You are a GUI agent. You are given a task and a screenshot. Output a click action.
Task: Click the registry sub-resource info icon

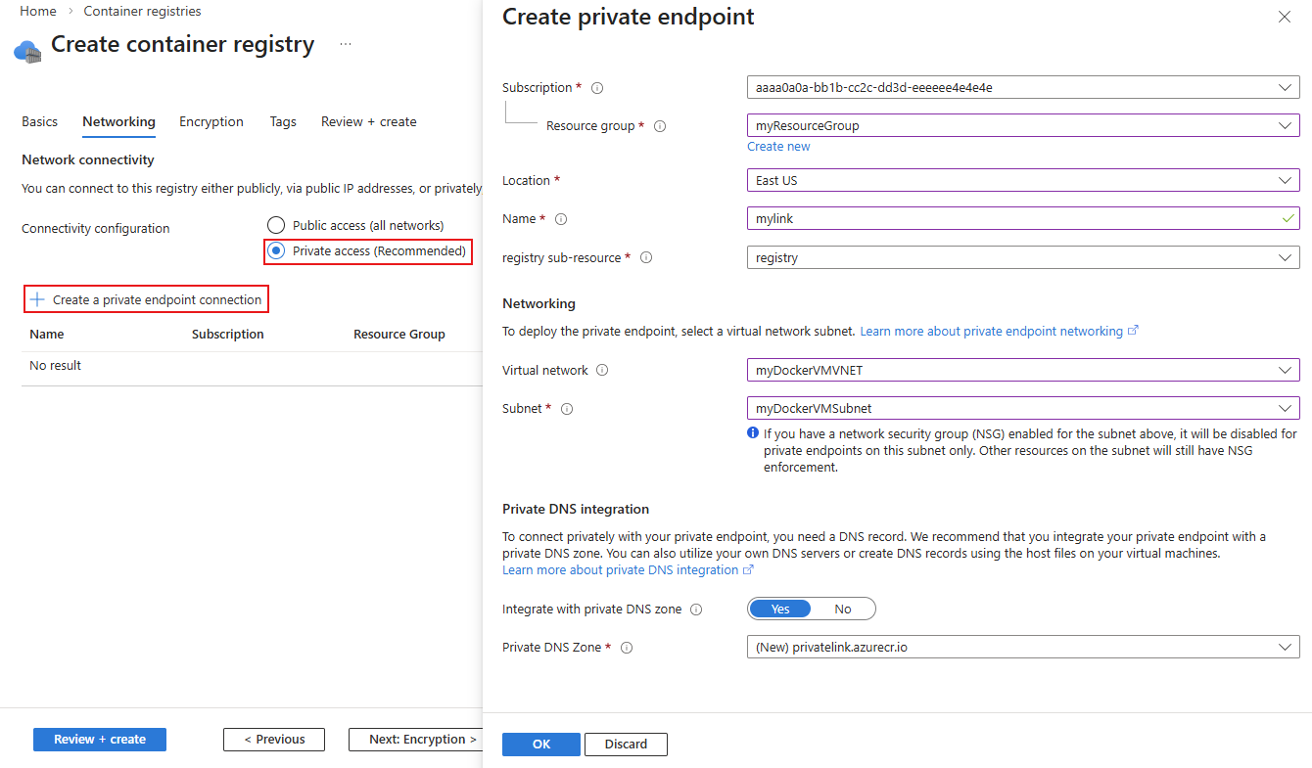[x=646, y=258]
